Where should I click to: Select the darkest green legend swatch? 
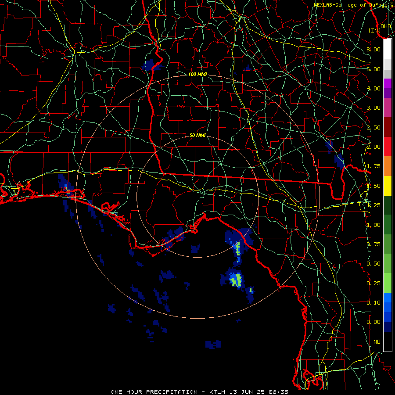point(388,205)
